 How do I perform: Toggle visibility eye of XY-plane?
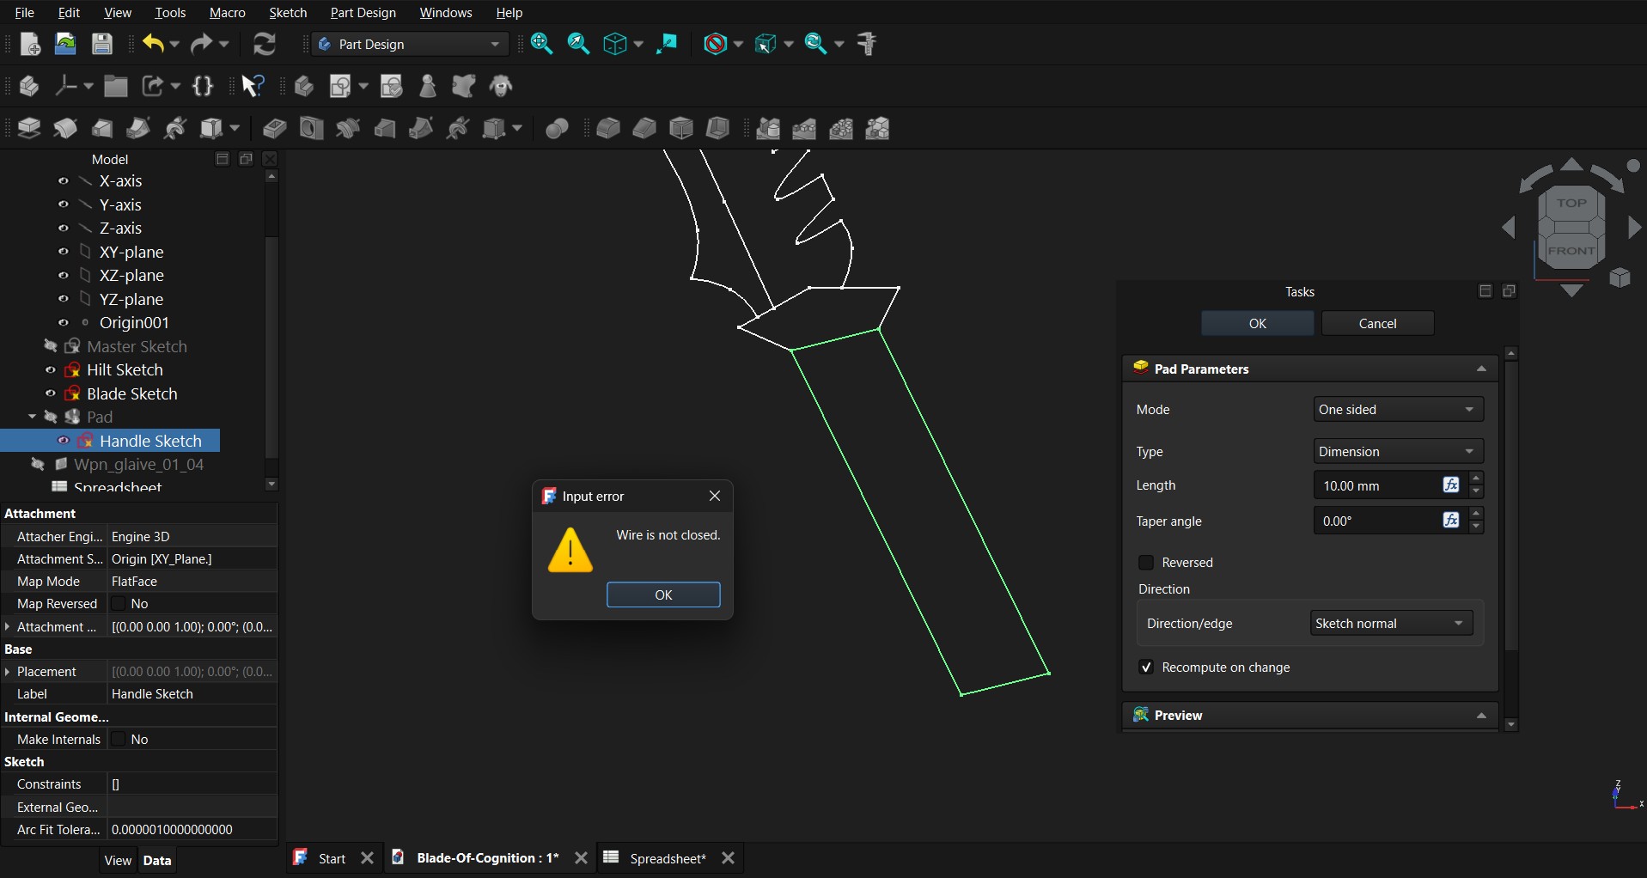(x=64, y=252)
